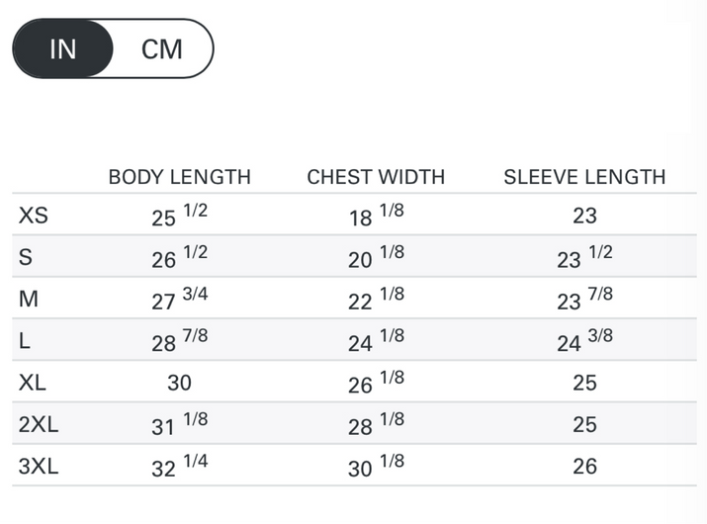Select the S size row label
This screenshot has width=707, height=524.
(x=26, y=257)
